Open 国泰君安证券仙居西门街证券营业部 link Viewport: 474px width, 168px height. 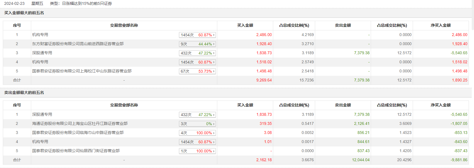76,151
